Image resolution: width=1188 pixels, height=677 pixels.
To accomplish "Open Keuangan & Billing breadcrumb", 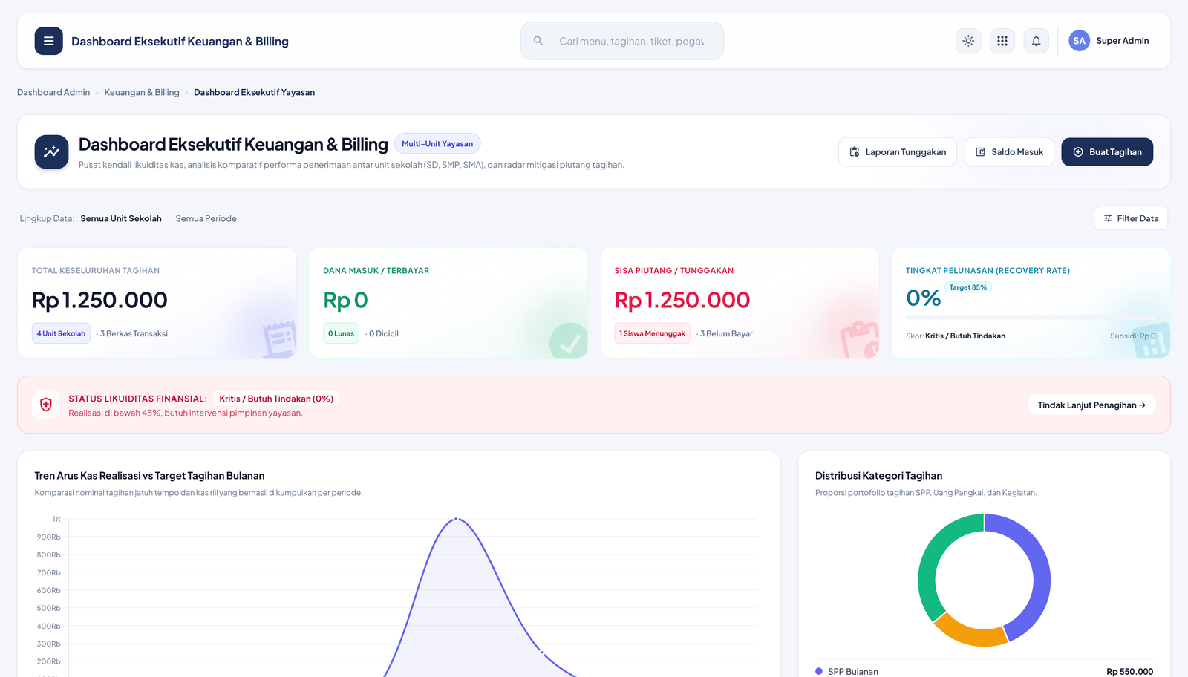I will (142, 92).
